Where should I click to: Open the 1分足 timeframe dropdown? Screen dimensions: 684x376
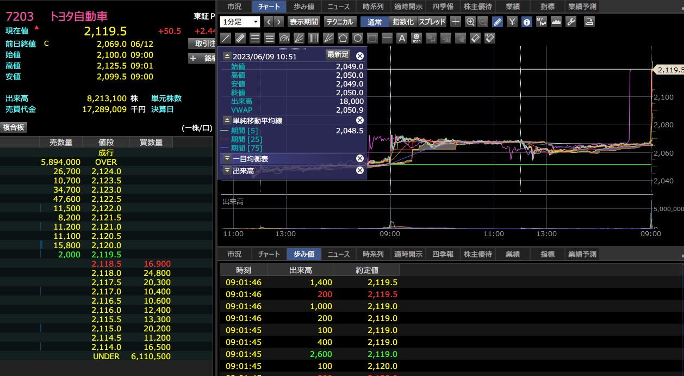[x=241, y=22]
